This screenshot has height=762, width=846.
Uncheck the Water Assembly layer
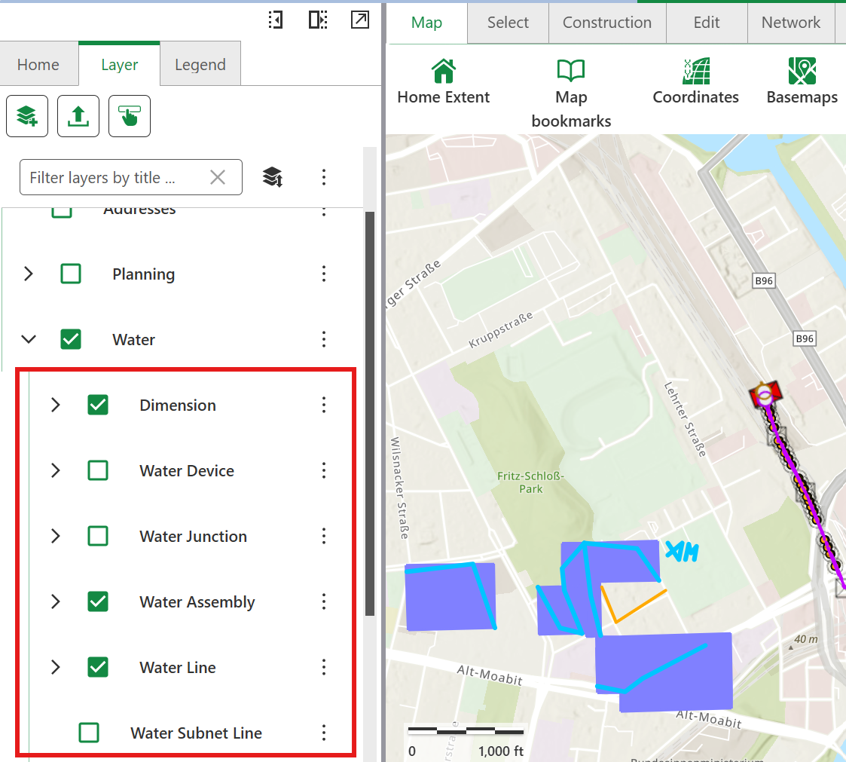pos(98,602)
